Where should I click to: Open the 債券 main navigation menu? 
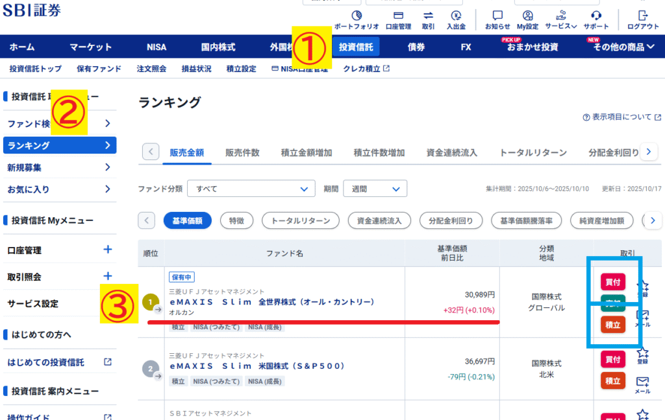point(416,47)
